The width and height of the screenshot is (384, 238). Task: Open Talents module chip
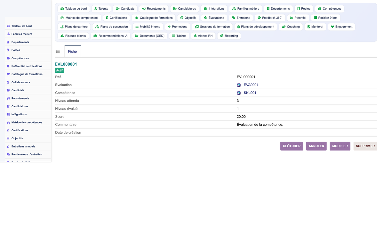[101, 9]
